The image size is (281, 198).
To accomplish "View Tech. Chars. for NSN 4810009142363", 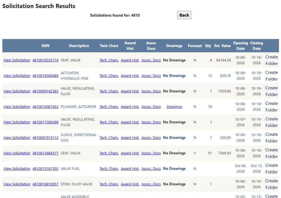I will [109, 91].
